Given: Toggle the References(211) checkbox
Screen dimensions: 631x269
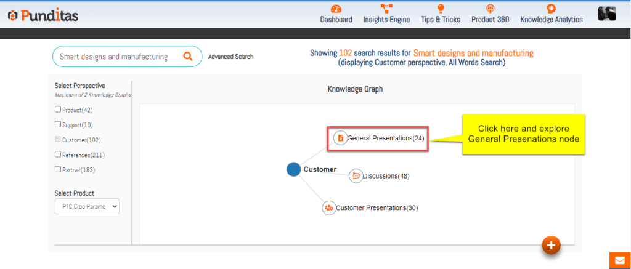Looking at the screenshot, I should pyautogui.click(x=58, y=155).
